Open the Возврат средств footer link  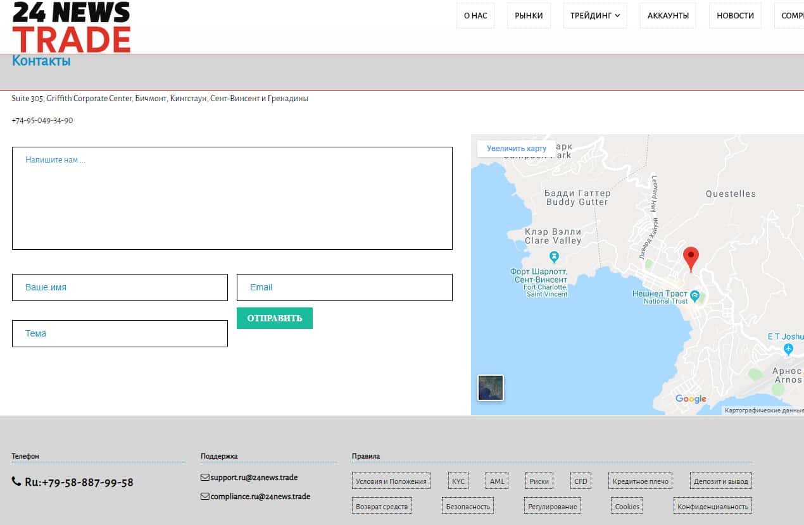[x=382, y=507]
